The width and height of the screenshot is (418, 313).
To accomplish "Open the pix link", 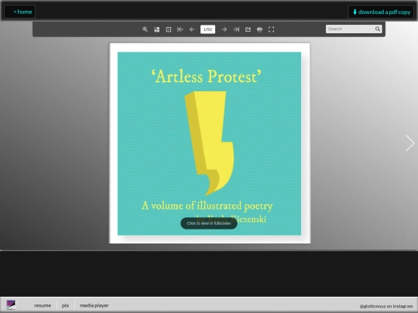I will tap(65, 305).
